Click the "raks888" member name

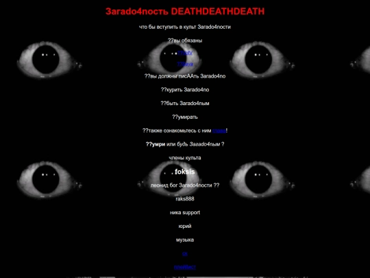(185, 199)
